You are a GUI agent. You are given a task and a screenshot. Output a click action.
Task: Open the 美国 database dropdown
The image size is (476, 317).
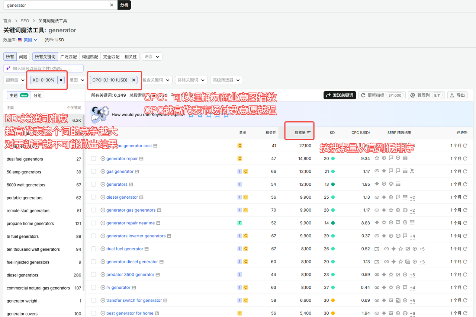(x=30, y=40)
